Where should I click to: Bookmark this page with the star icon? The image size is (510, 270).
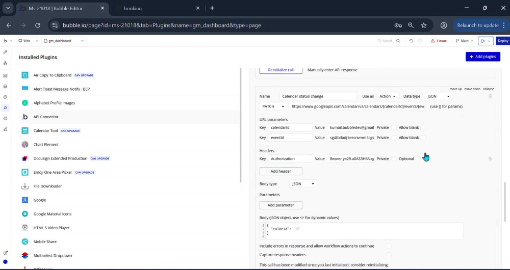click(423, 25)
